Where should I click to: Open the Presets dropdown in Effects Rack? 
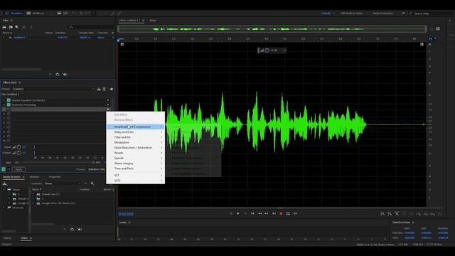[x=53, y=89]
